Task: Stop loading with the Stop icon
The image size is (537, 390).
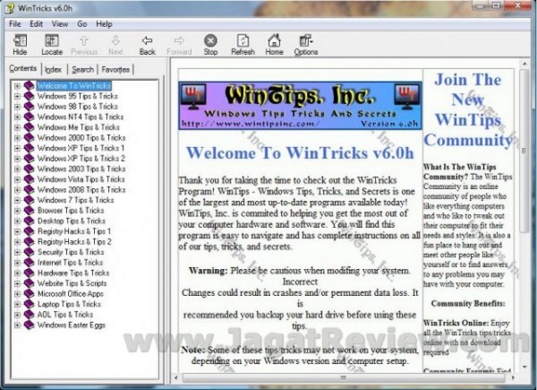Action: pyautogui.click(x=210, y=45)
